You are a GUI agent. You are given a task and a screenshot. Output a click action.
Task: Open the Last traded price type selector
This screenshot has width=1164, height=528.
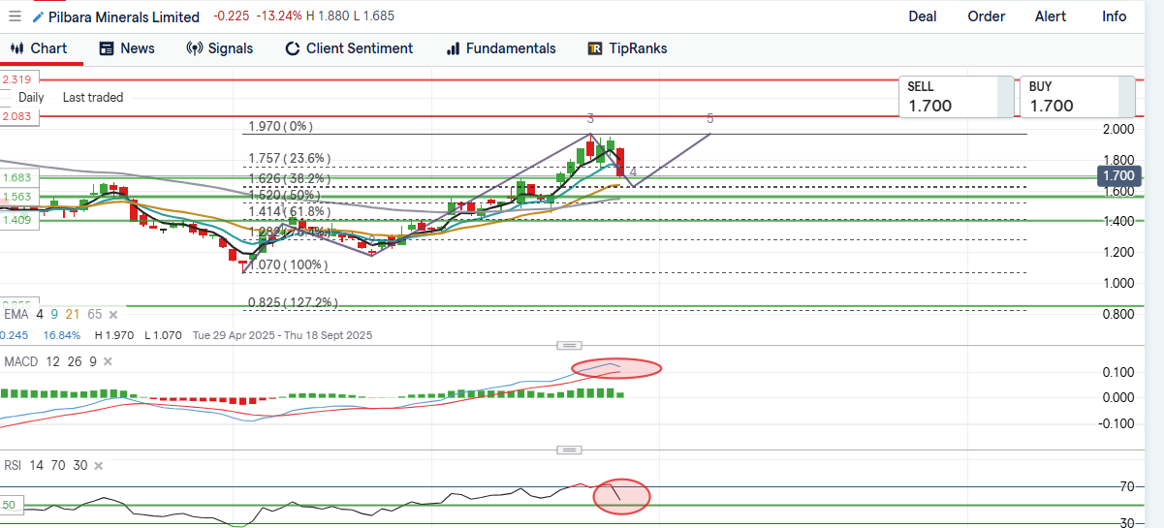pyautogui.click(x=93, y=97)
